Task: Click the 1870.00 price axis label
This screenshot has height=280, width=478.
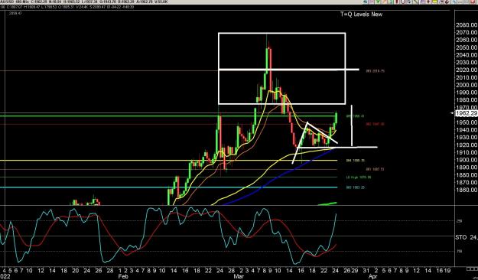Action: point(467,182)
